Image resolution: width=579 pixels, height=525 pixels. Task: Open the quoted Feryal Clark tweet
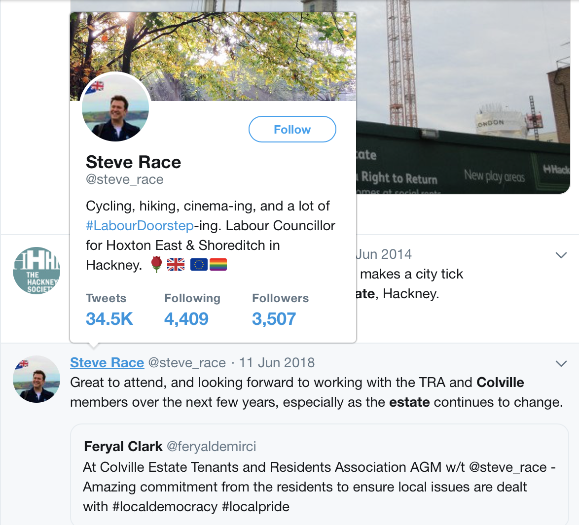coord(320,474)
